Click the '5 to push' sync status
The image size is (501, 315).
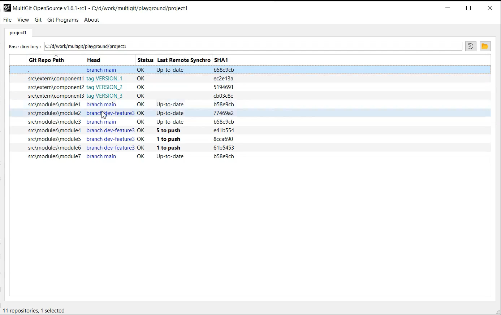[168, 130]
